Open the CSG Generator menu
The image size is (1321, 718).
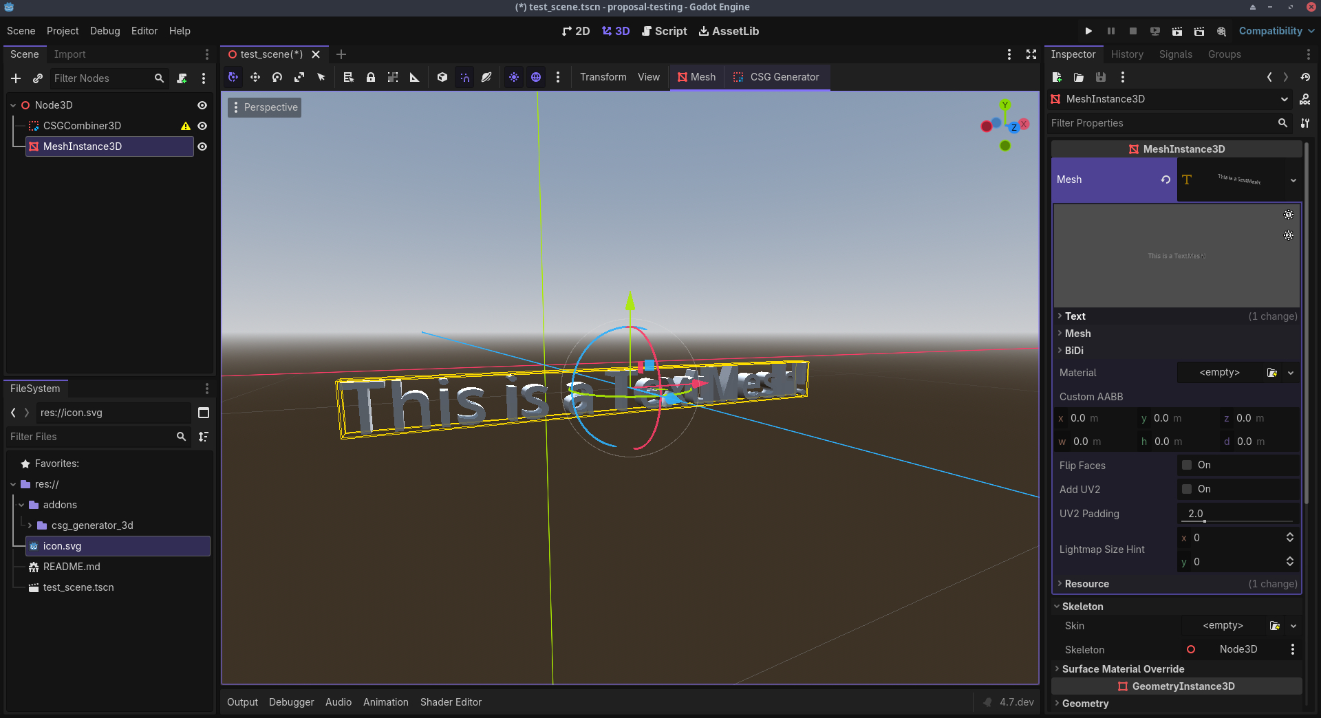pyautogui.click(x=777, y=77)
